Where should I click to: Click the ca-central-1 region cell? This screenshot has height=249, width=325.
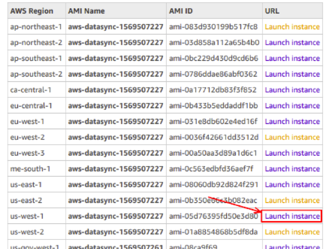pyautogui.click(x=37, y=90)
